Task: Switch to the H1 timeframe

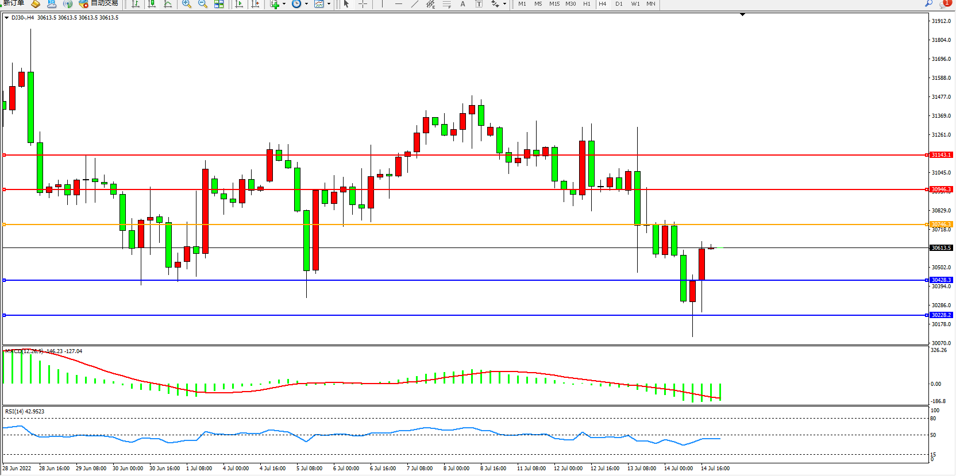Action: [x=587, y=4]
